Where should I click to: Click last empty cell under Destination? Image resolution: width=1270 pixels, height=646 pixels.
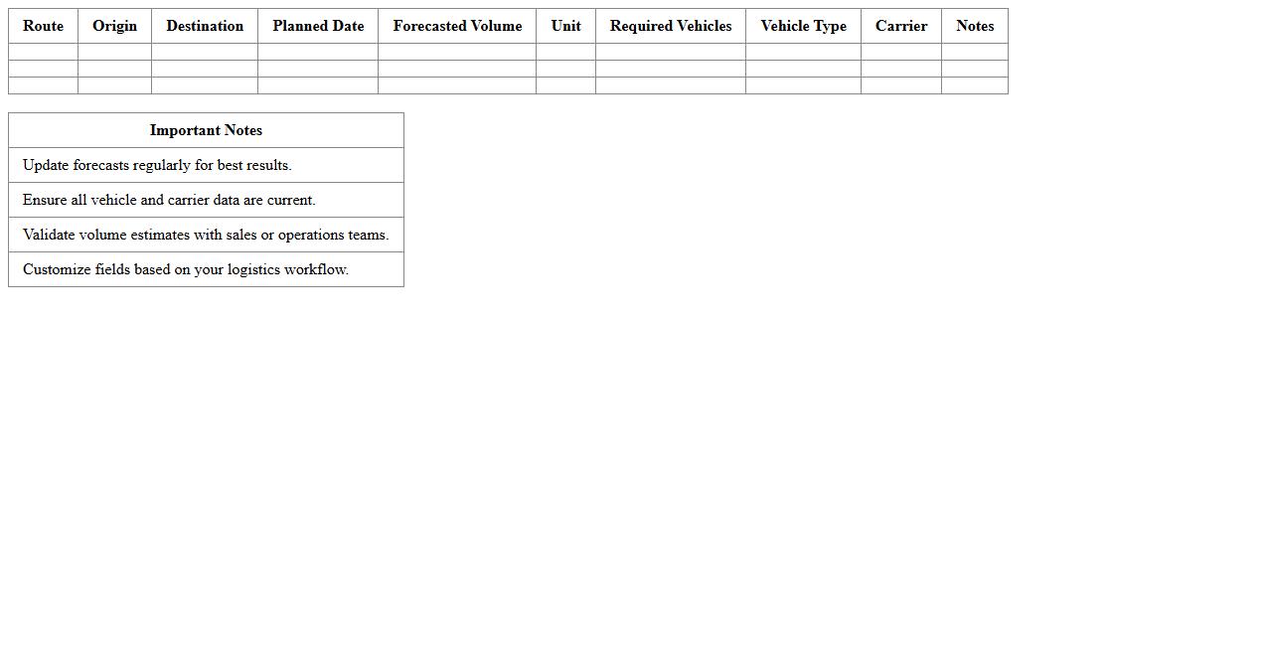pyautogui.click(x=205, y=85)
